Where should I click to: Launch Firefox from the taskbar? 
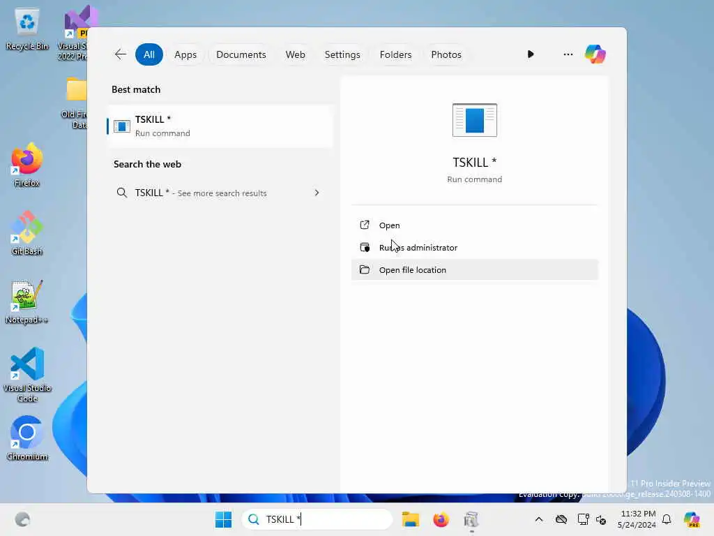tap(441, 519)
